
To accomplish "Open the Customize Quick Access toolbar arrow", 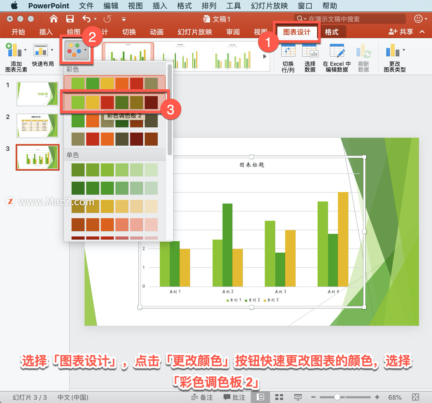I will pyautogui.click(x=124, y=19).
